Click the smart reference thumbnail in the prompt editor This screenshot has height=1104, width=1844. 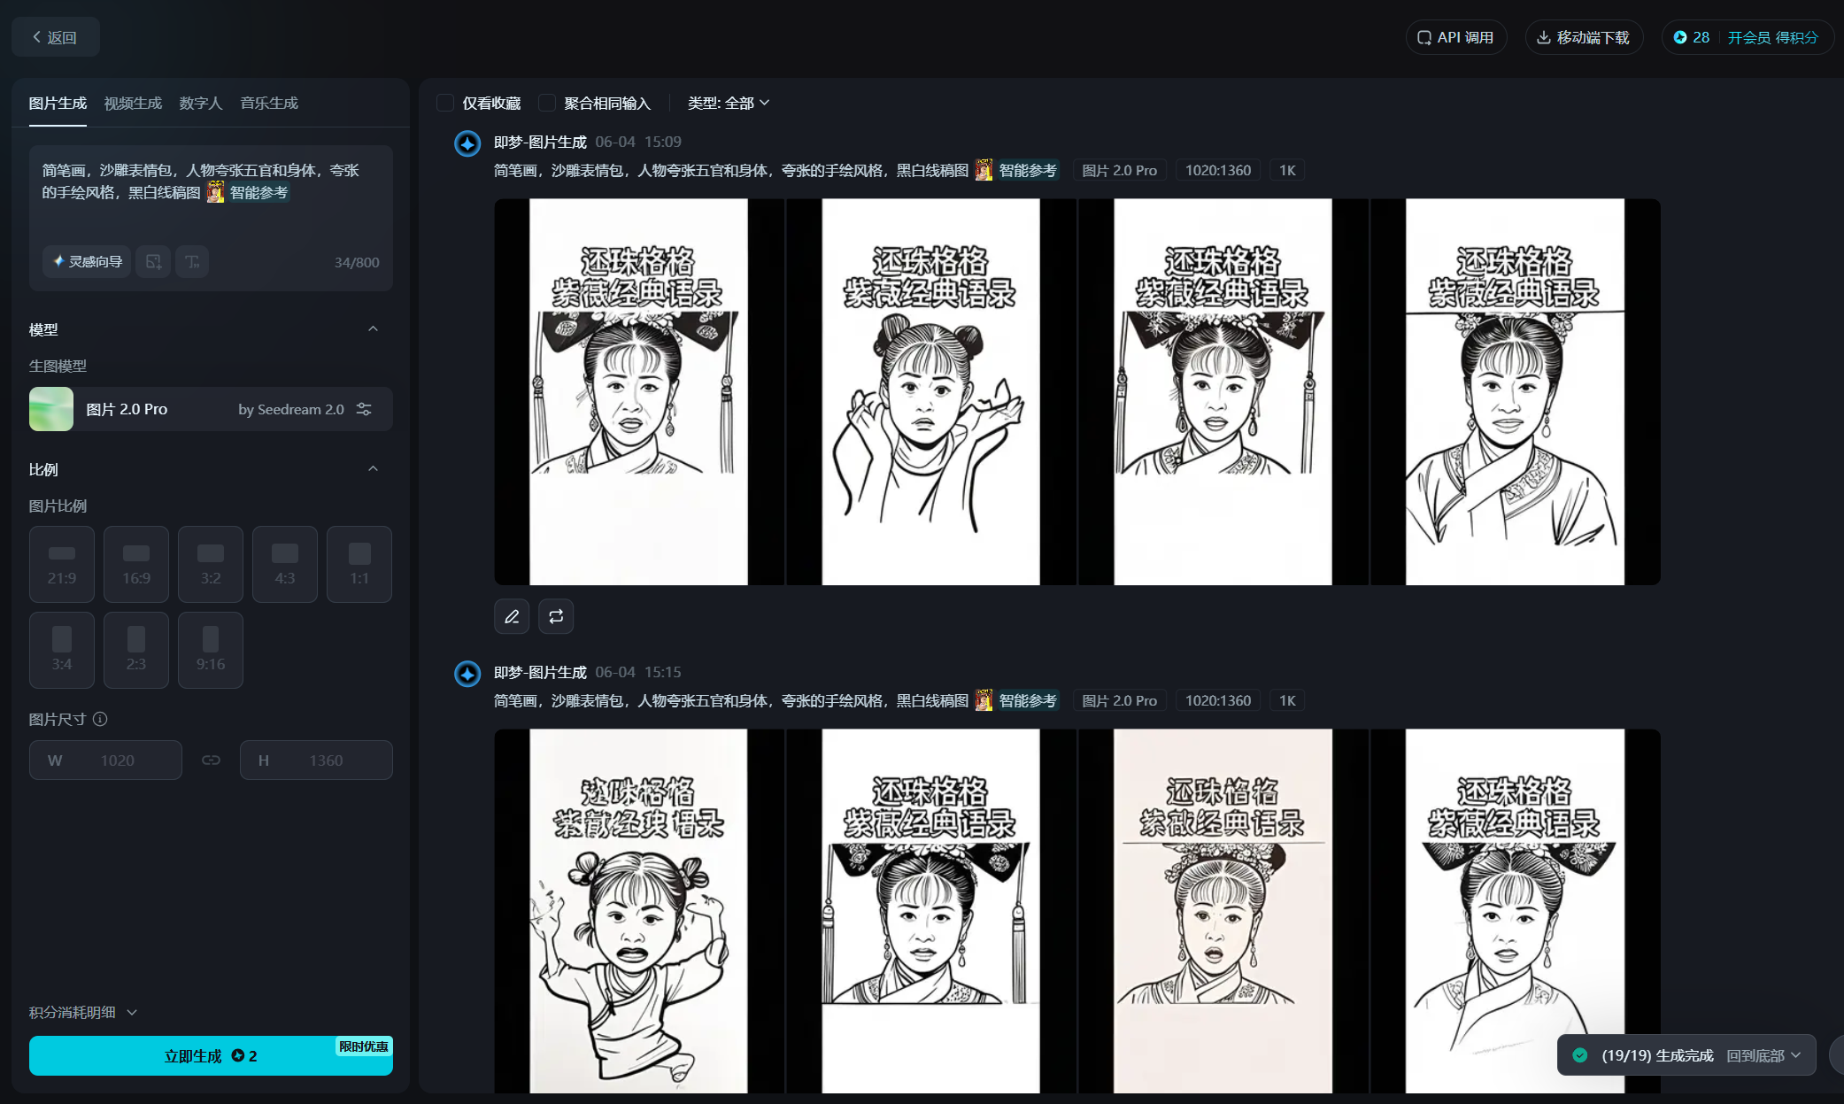click(x=215, y=192)
